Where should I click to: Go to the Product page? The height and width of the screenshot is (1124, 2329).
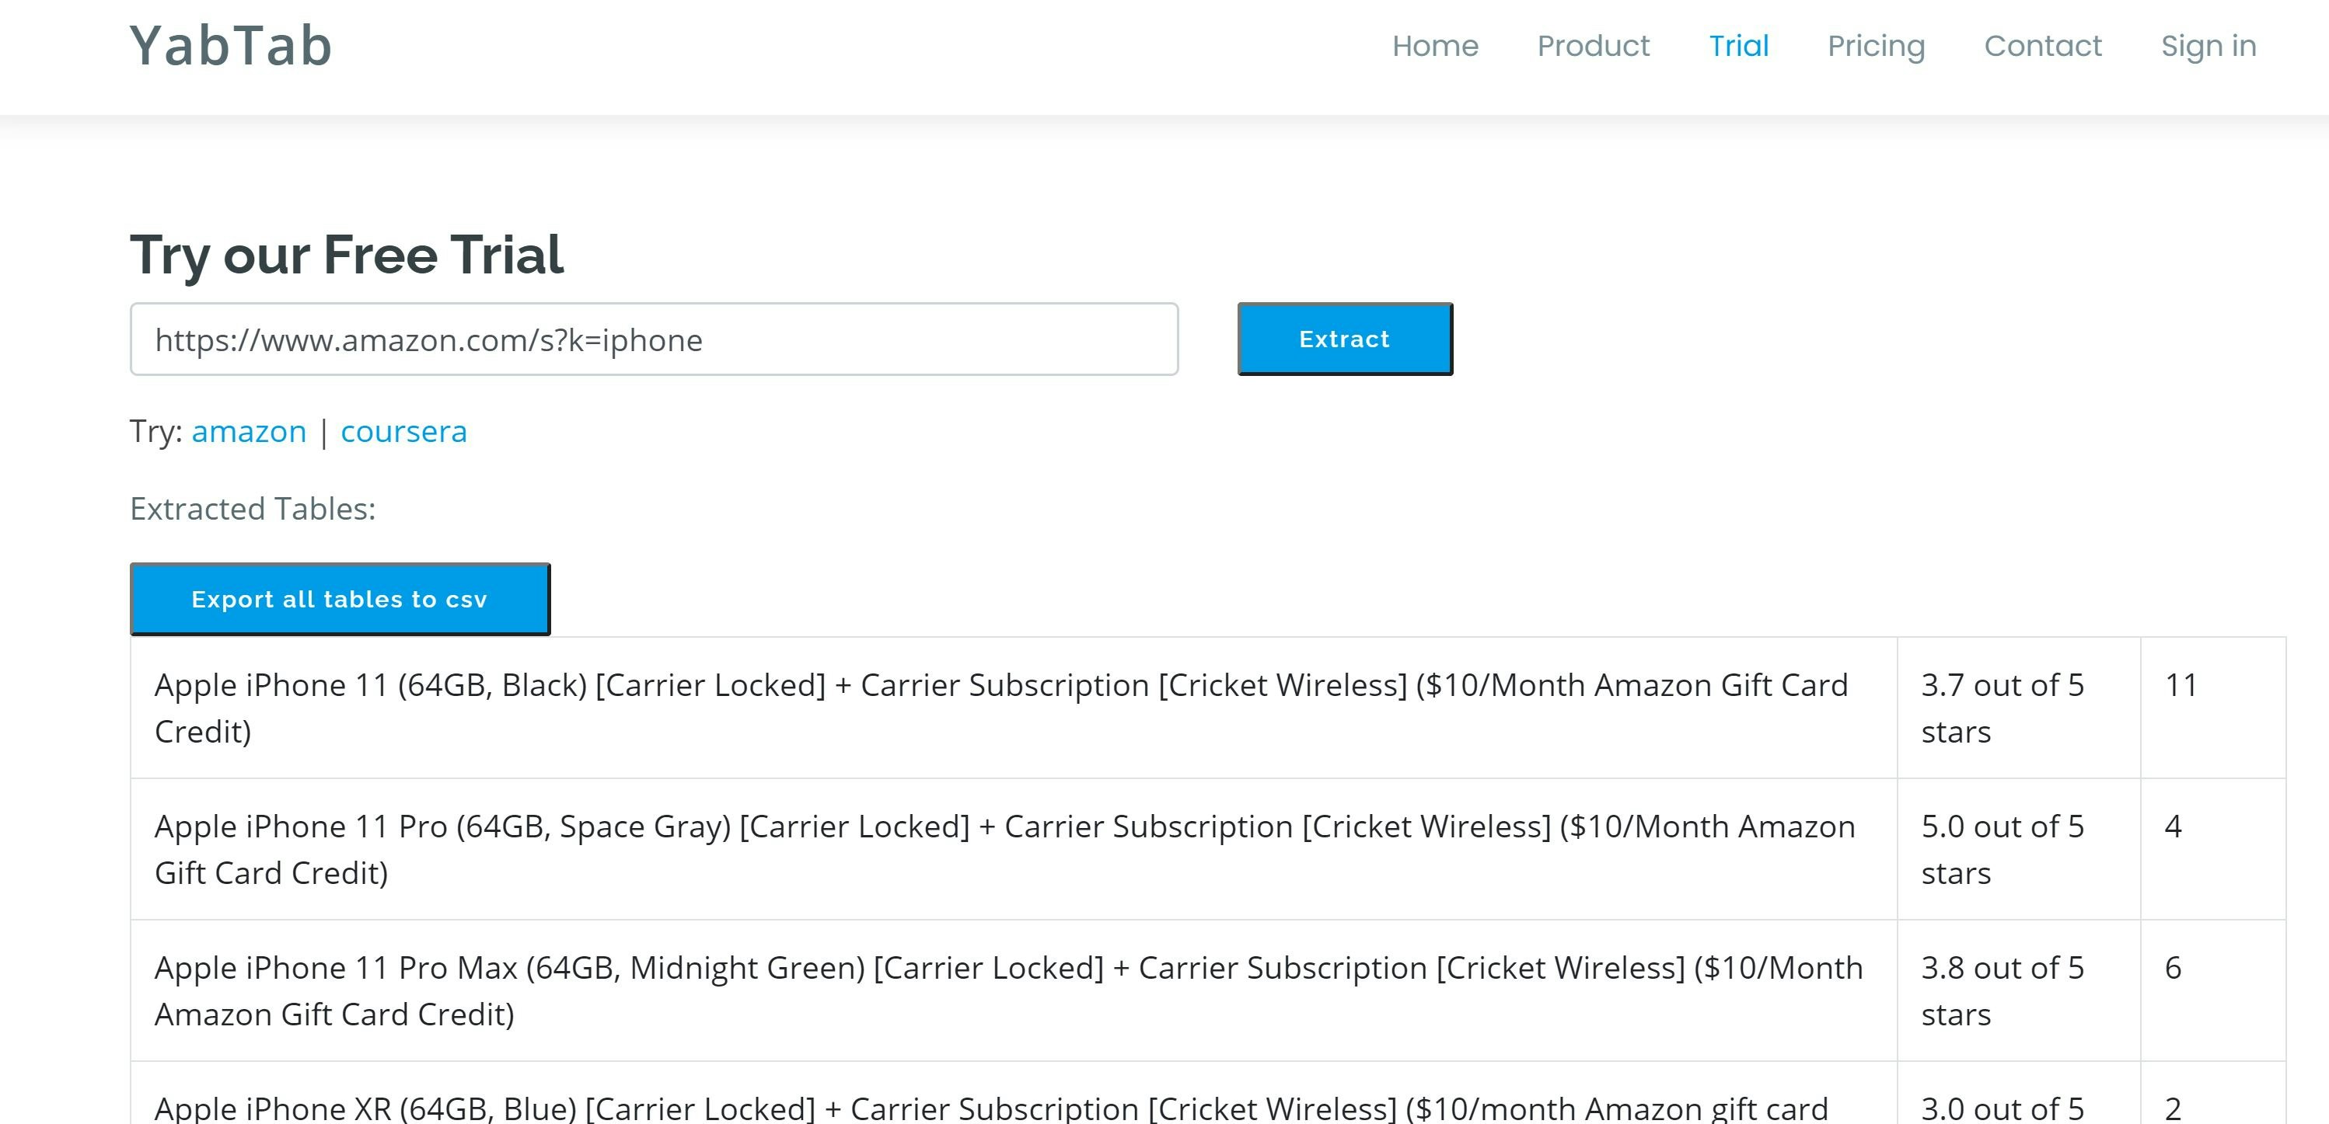1593,46
